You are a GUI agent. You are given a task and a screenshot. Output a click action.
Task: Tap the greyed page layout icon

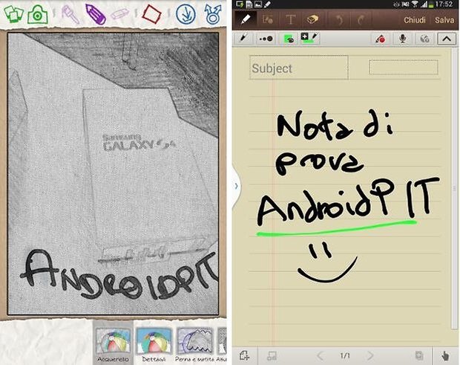coord(272,356)
